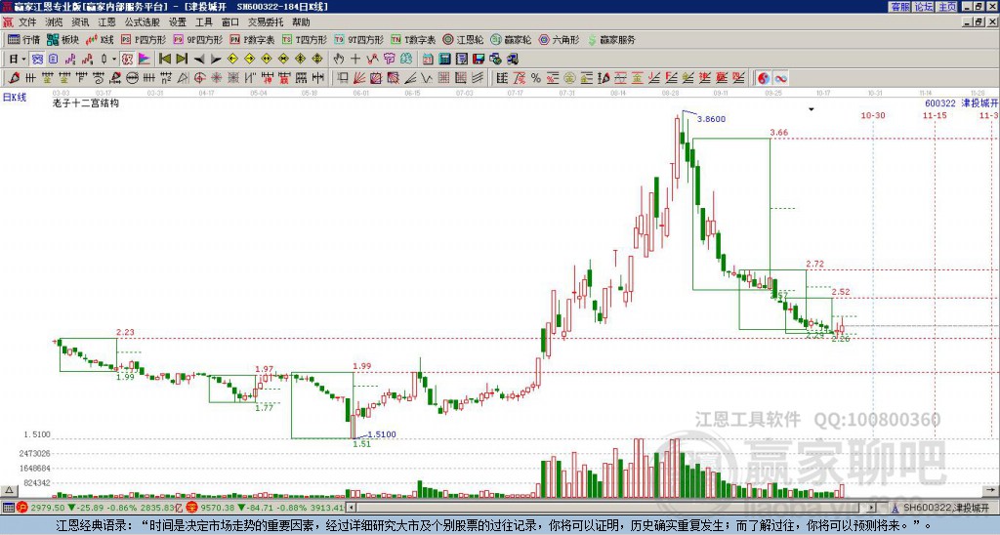The width and height of the screenshot is (1000, 535).
Task: Click the floppy disk save icon
Action: click(x=479, y=60)
